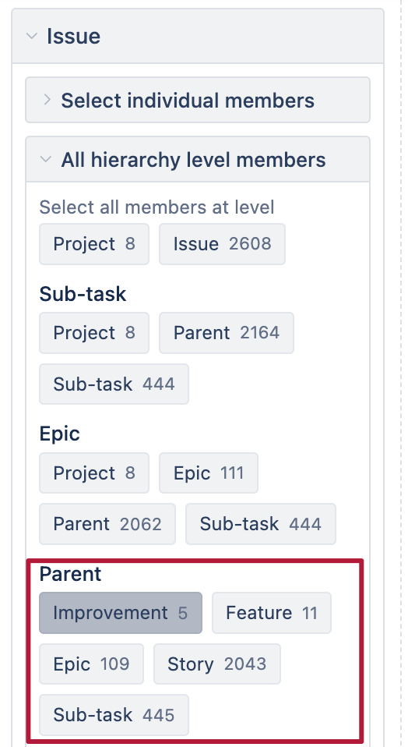Choose Epic 109 under Parent hierarchy
The image size is (408, 747).
(91, 664)
